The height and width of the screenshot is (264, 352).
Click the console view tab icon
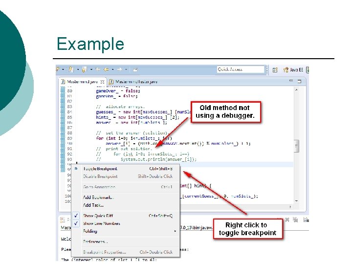pos(63,220)
